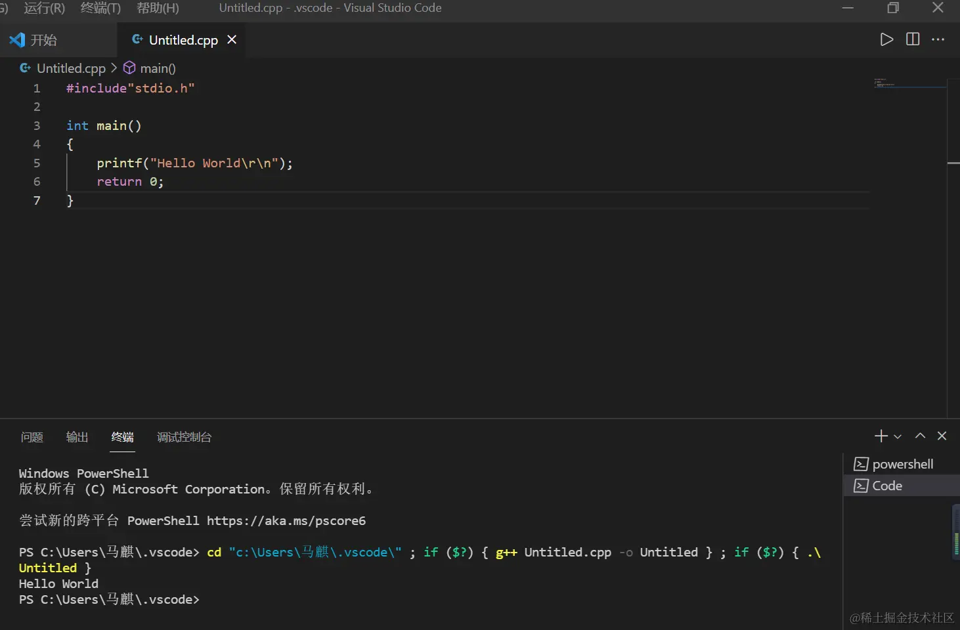Click the terminal icon beside Code
Viewport: 960px width, 630px height.
[861, 486]
